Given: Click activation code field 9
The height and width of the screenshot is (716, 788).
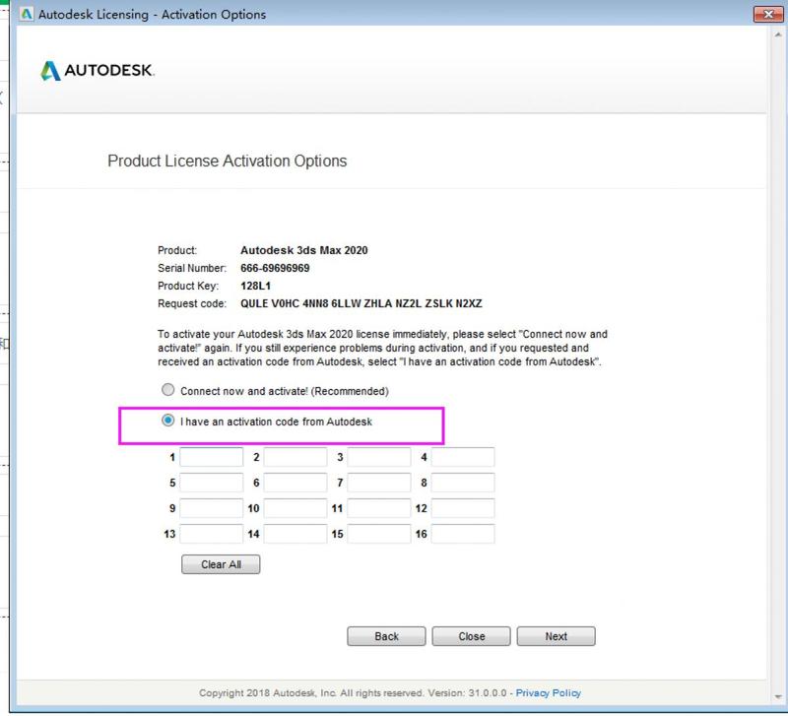Looking at the screenshot, I should click(212, 508).
